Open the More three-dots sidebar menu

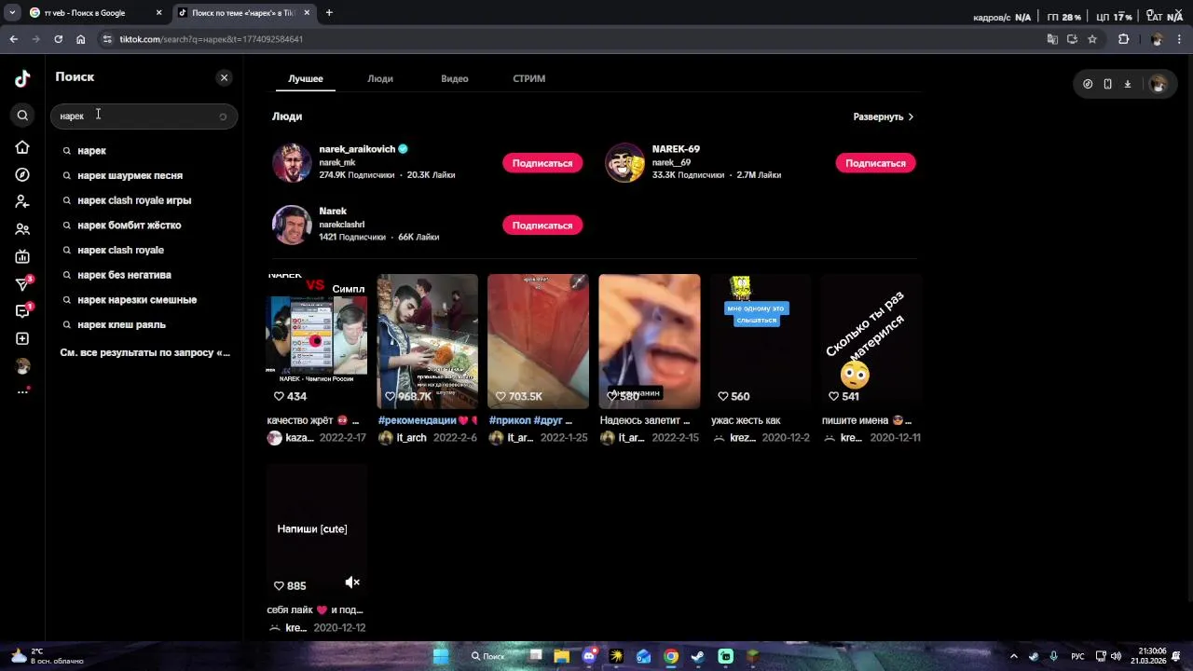(x=22, y=391)
